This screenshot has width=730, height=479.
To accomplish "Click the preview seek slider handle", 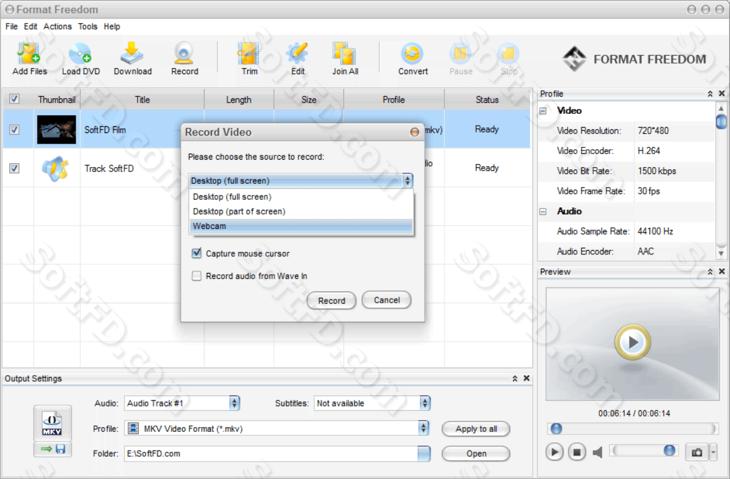I will pyautogui.click(x=556, y=428).
